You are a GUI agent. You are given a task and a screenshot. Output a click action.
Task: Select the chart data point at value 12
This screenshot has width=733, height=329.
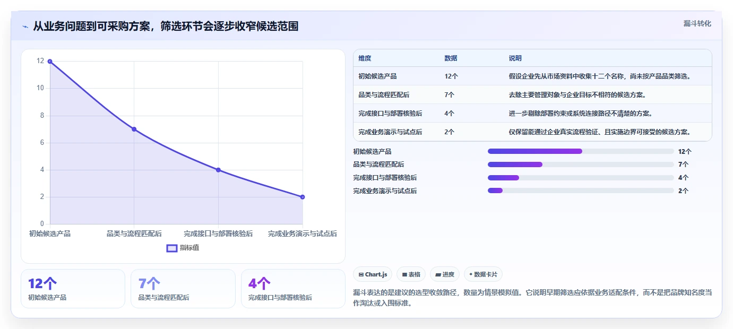point(50,62)
